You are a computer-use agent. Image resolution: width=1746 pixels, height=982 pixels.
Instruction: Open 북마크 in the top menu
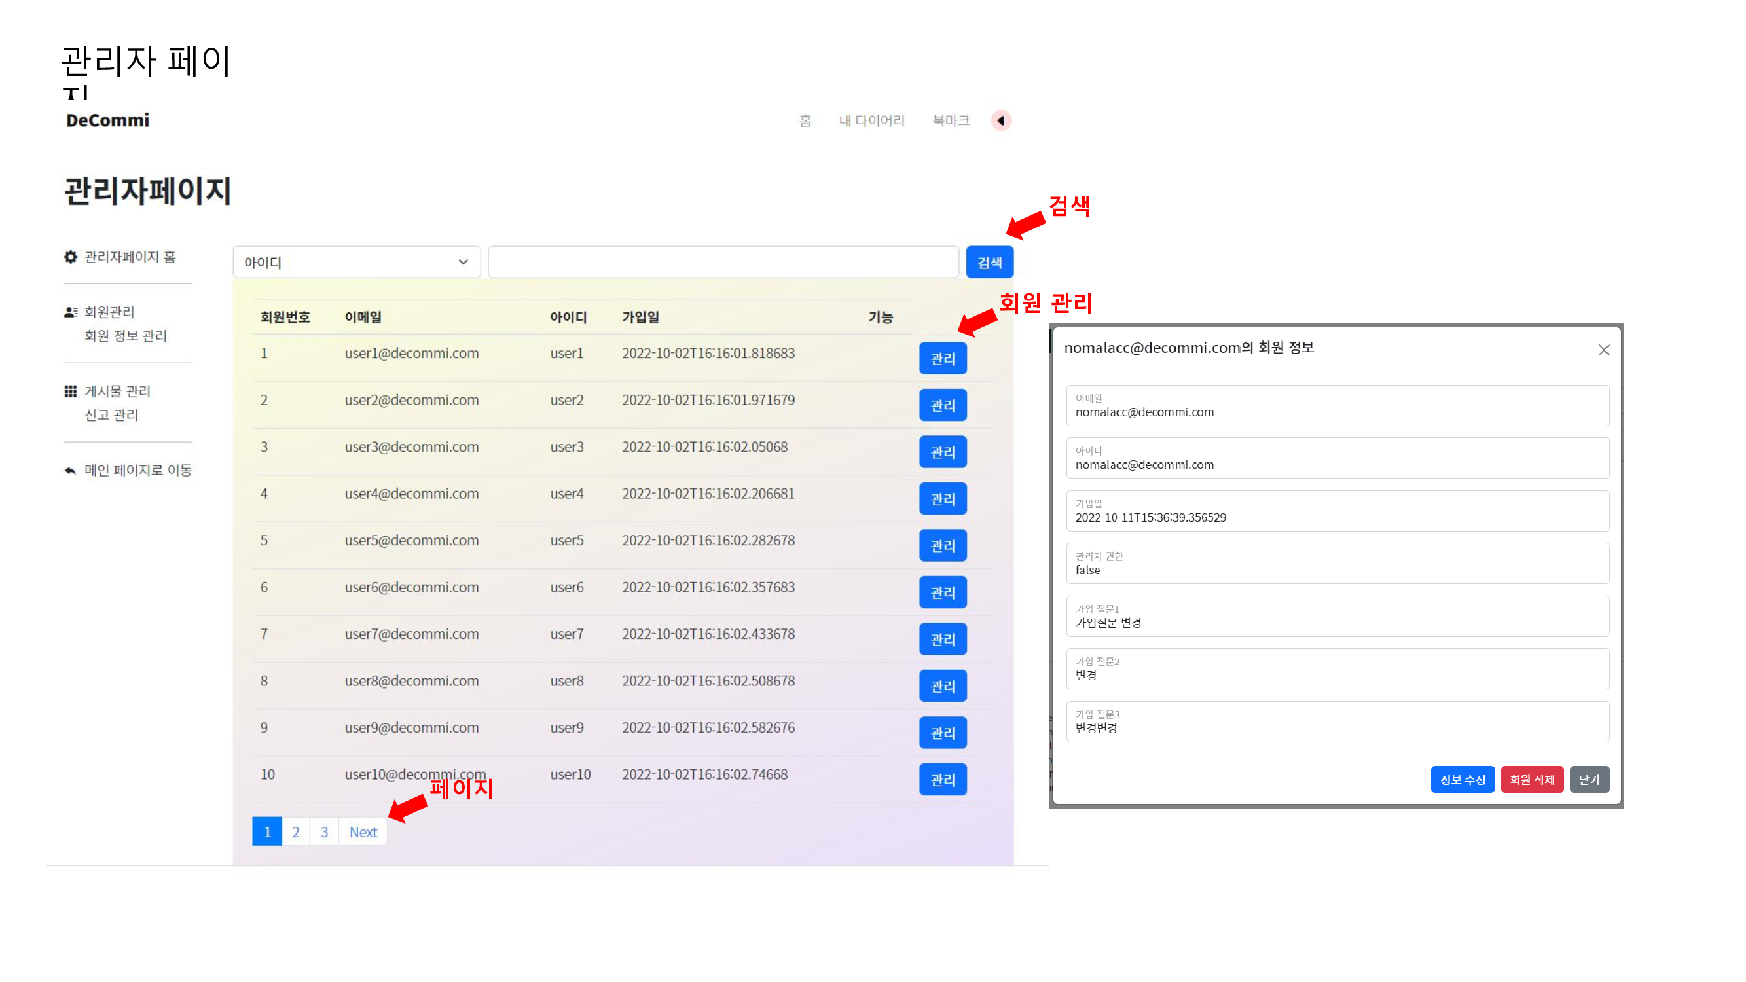[951, 120]
